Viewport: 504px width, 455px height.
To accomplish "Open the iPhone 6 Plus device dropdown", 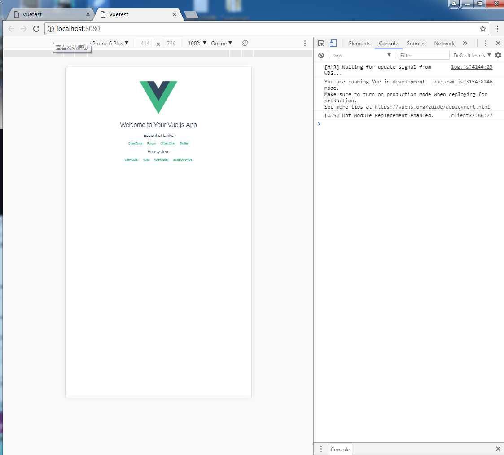I will tap(110, 43).
